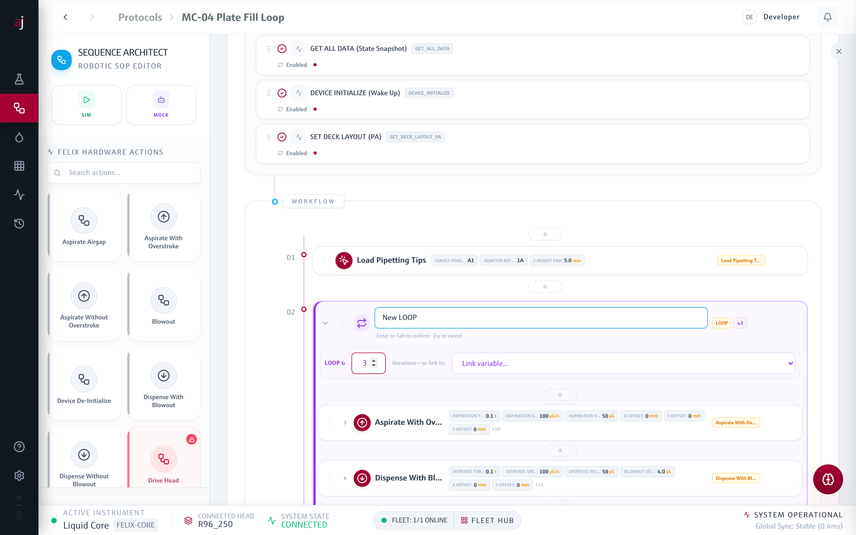The width and height of the screenshot is (856, 535).
Task: Select Device De-Initialize action card
Action: point(84,384)
